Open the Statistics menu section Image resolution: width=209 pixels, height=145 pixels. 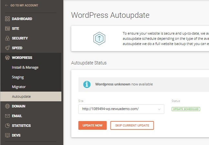coord(21,126)
